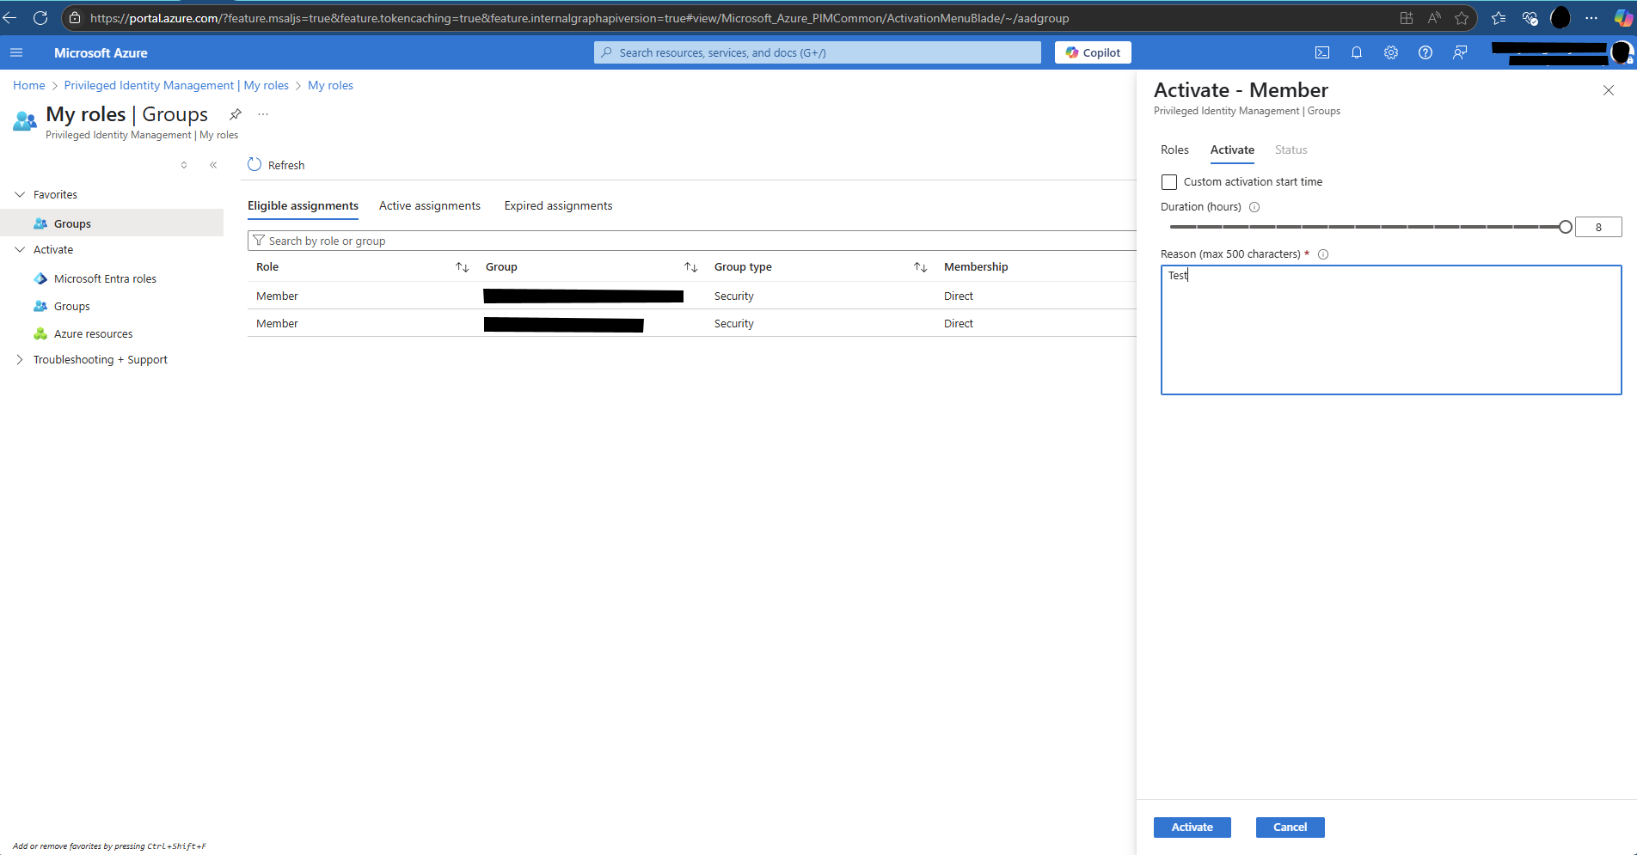1637x855 pixels.
Task: Click Membership column header
Action: click(x=976, y=267)
